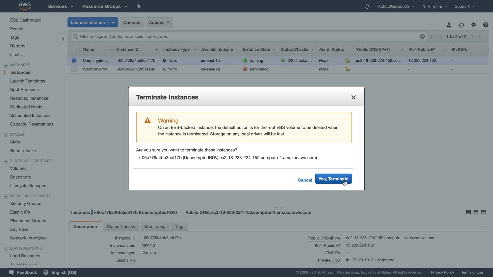Open the Actions dropdown

click(159, 22)
